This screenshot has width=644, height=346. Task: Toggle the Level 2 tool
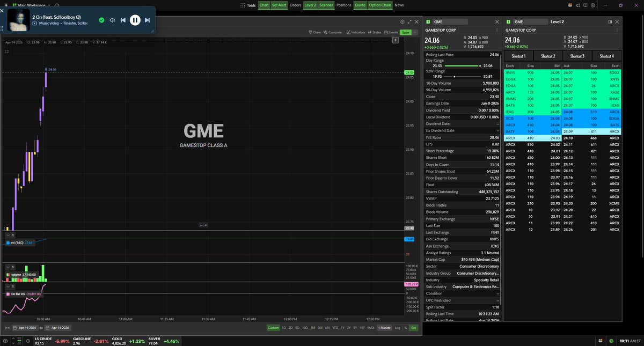310,5
